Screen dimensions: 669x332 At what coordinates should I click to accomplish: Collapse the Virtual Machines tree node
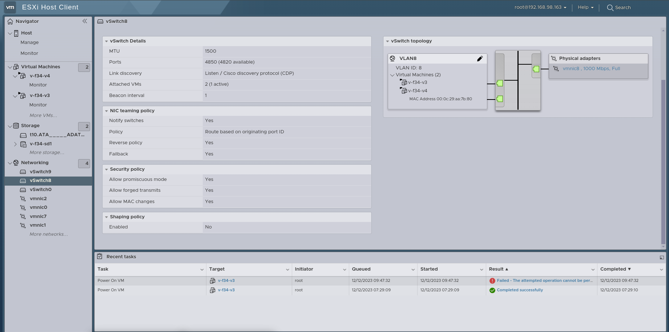[x=10, y=67]
